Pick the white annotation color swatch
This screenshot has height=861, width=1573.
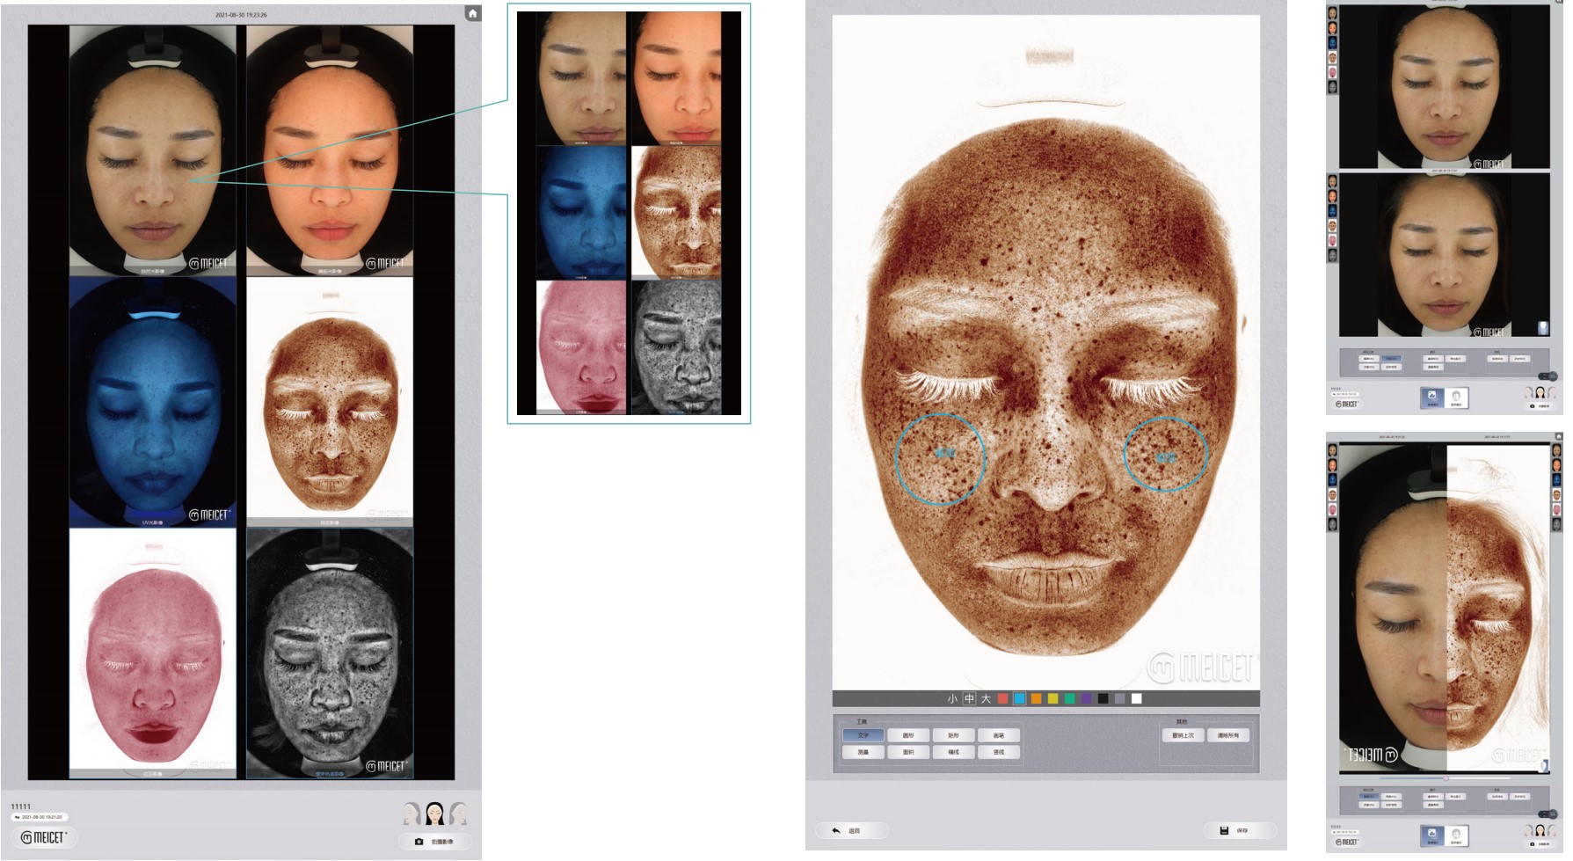click(1137, 699)
